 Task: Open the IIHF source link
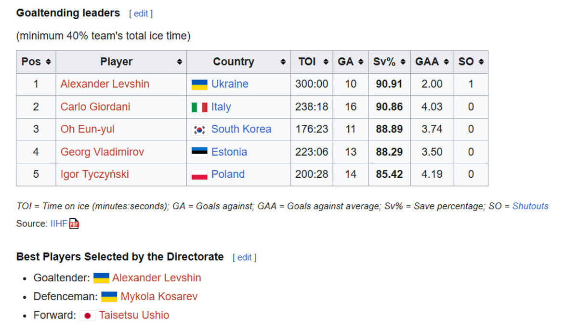[59, 224]
